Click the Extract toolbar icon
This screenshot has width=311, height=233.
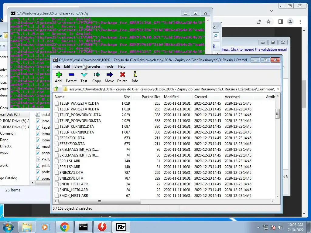click(x=71, y=77)
